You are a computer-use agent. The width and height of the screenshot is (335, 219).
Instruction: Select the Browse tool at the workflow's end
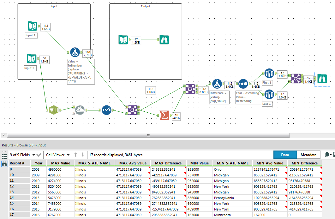[x=322, y=78]
